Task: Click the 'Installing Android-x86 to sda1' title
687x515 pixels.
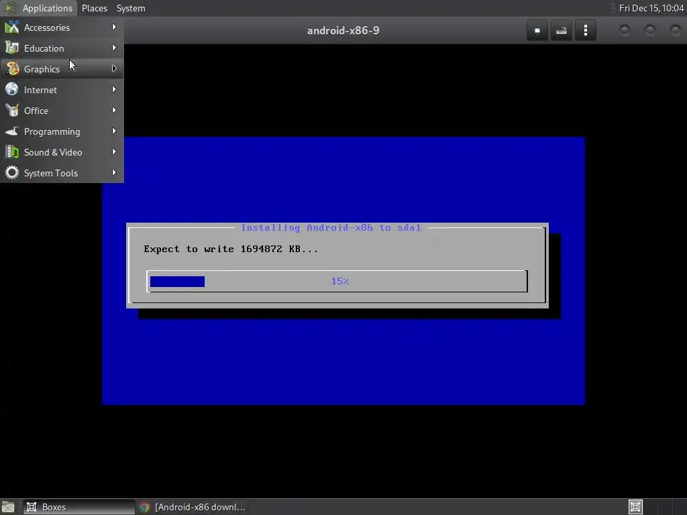Action: pyautogui.click(x=331, y=227)
